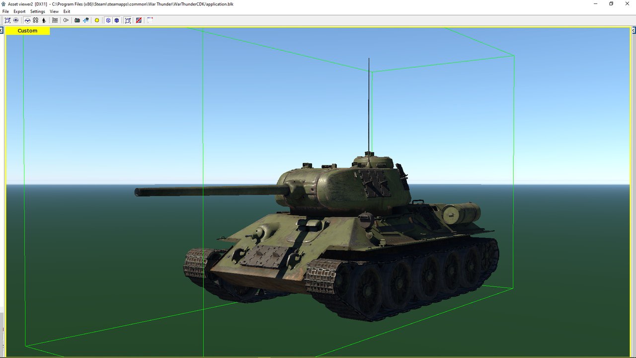Screen dimensions: 636x358
Task: Click the footprints walk-mode icon
Action: 35,20
